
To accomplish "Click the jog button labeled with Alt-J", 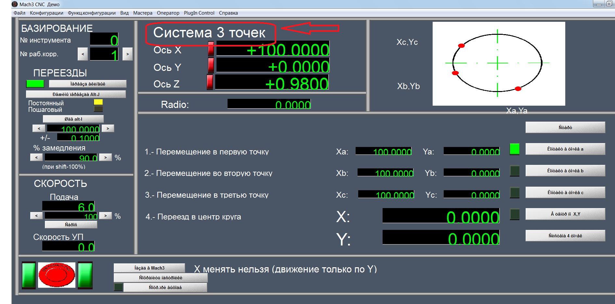I will [76, 94].
